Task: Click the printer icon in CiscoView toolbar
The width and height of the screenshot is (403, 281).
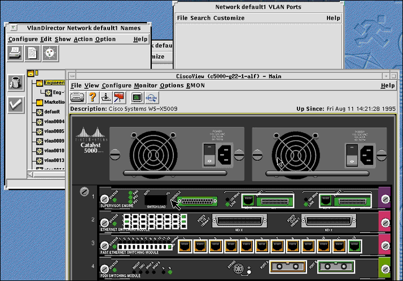Action: click(77, 98)
